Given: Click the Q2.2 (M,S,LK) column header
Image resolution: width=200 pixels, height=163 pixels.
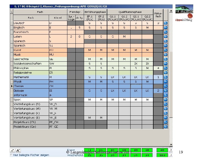Looking at the screenshot, I should click(148, 18).
